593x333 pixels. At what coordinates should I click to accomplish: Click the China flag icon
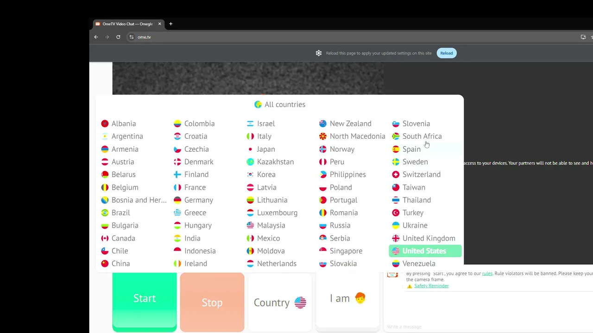tap(105, 264)
